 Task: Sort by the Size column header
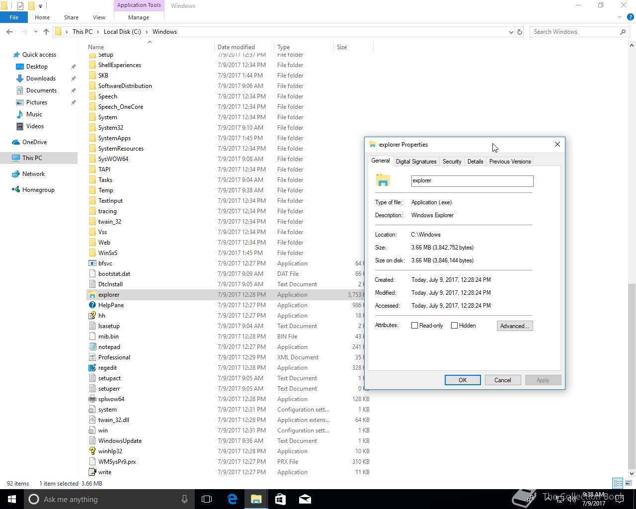point(353,47)
